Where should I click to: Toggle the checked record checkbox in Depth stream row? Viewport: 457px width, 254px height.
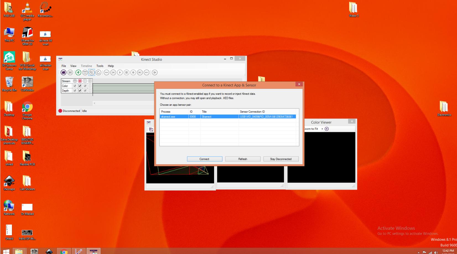tap(80, 91)
